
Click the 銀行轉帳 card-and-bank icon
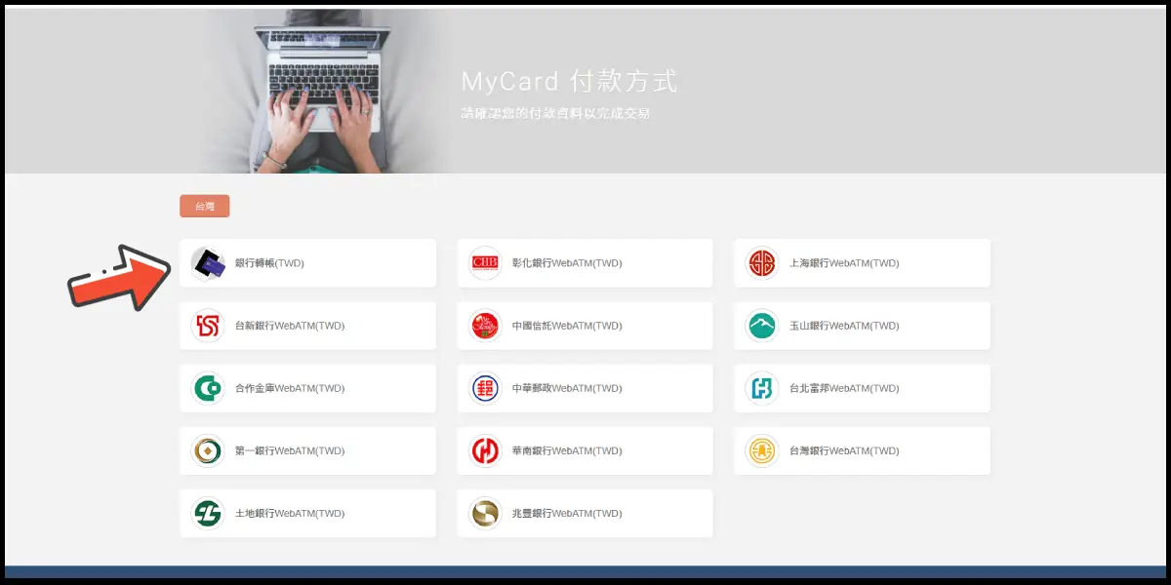208,263
